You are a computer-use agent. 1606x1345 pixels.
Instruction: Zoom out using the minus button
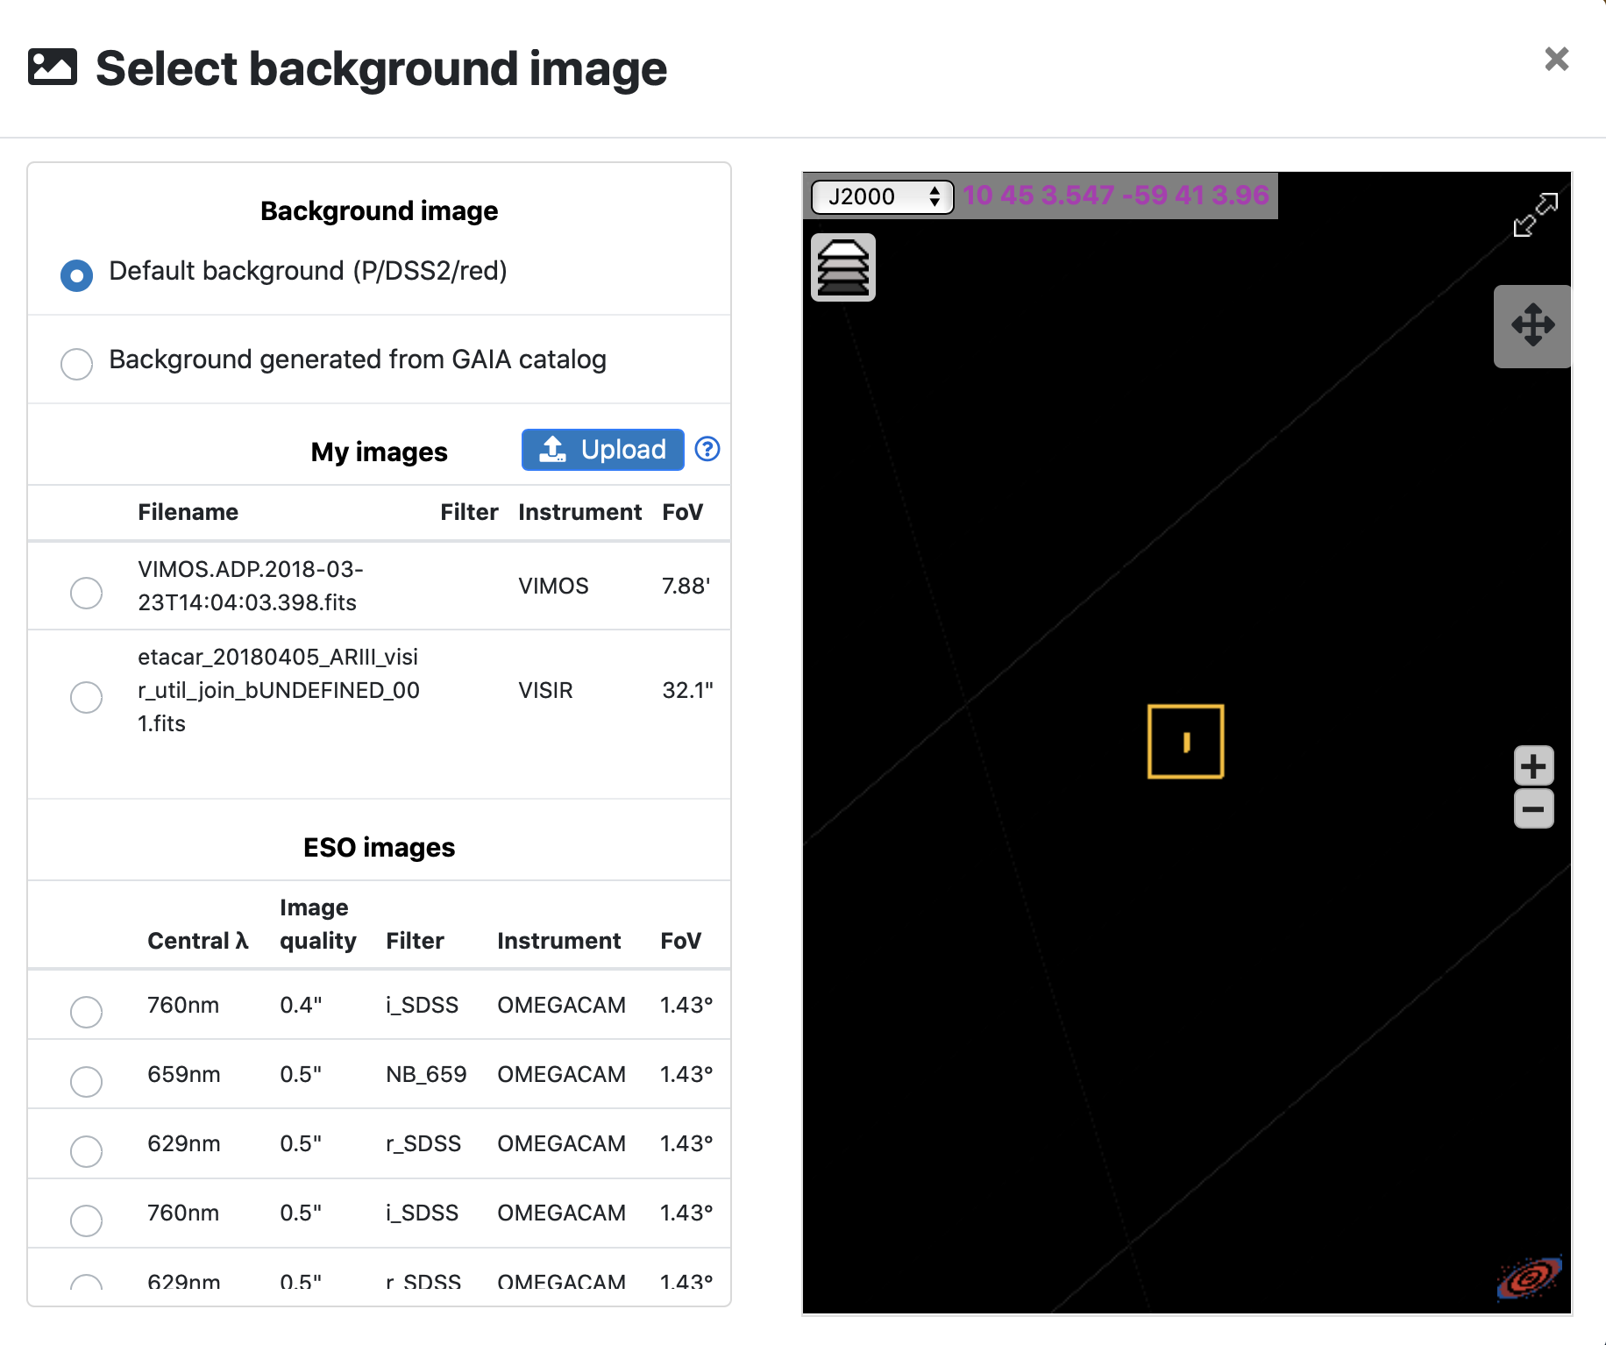(1533, 808)
